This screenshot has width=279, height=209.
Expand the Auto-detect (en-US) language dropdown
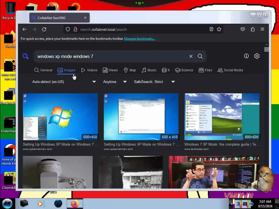click(x=64, y=82)
